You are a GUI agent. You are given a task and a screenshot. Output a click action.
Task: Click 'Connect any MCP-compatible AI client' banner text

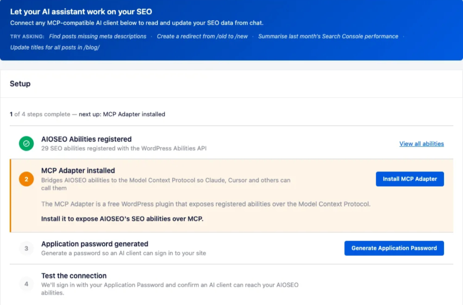[137, 23]
